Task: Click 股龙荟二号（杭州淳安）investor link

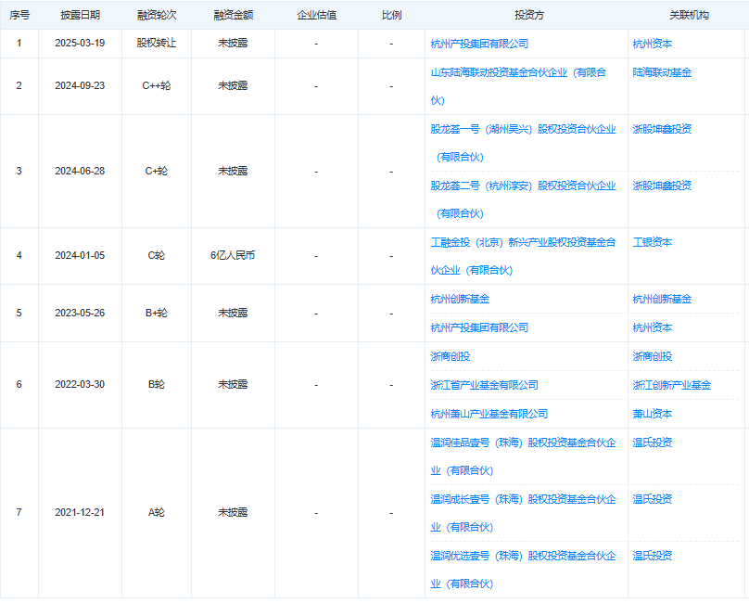Action: pos(523,186)
